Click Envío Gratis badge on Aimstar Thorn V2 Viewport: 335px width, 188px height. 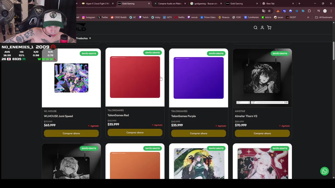coord(280,54)
